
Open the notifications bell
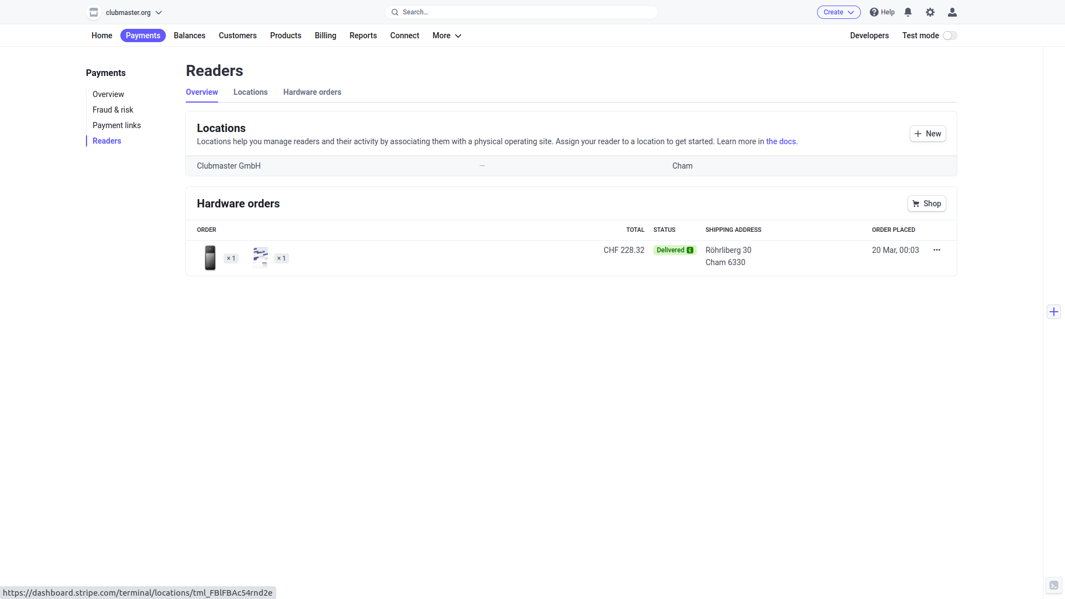(x=908, y=12)
